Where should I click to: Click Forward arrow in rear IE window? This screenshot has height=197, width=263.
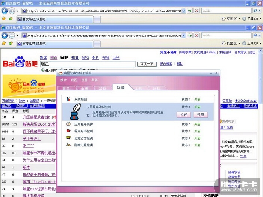pos(11,11)
